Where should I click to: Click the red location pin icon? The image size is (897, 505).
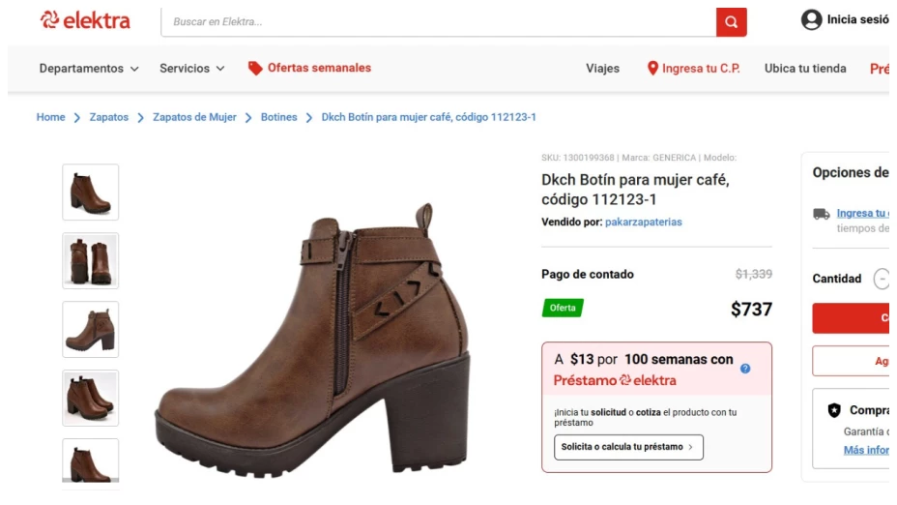[x=652, y=69]
